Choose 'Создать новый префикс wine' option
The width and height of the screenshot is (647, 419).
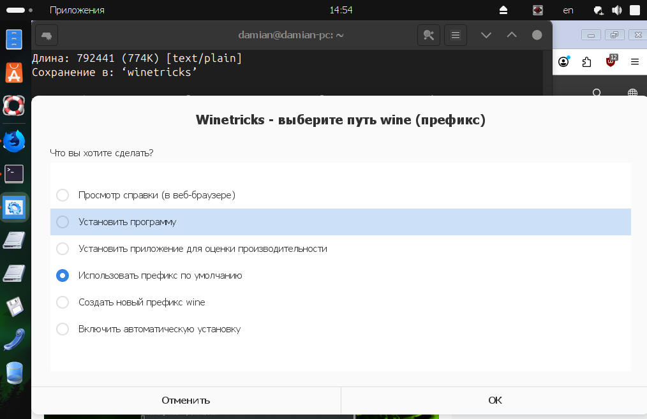point(341,302)
